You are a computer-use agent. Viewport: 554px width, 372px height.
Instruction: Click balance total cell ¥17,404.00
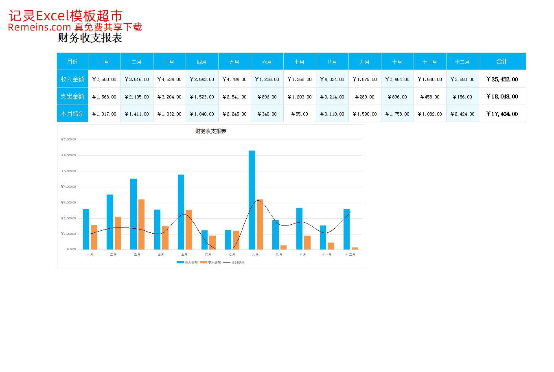pos(502,114)
